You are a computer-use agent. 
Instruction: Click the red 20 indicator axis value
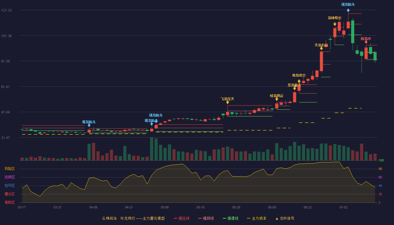[380, 194]
